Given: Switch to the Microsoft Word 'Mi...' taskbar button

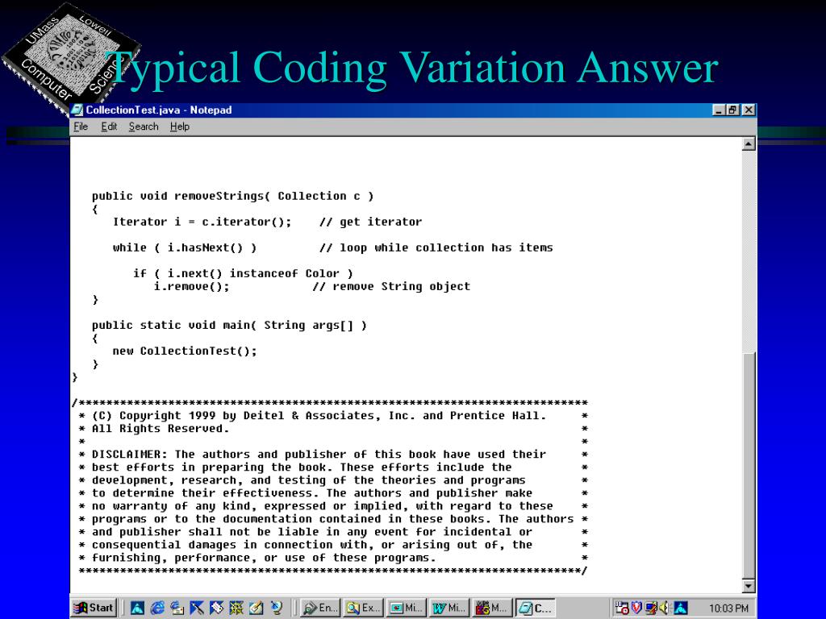Looking at the screenshot, I should [x=449, y=608].
